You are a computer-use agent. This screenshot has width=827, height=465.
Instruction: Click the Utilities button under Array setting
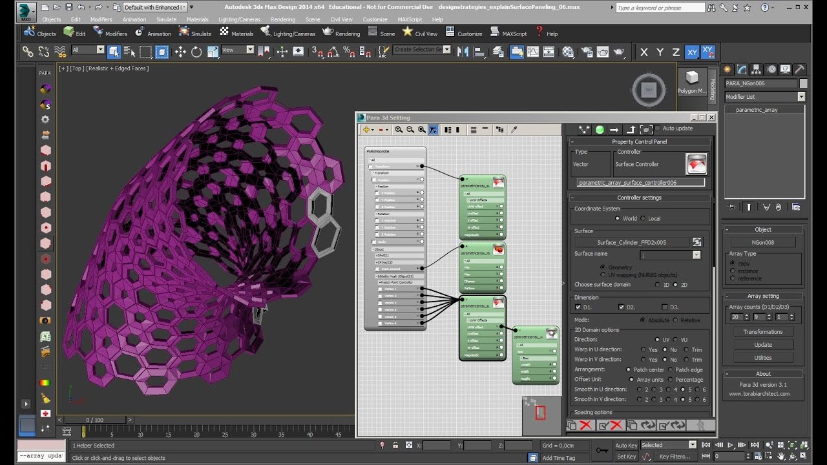[763, 357]
